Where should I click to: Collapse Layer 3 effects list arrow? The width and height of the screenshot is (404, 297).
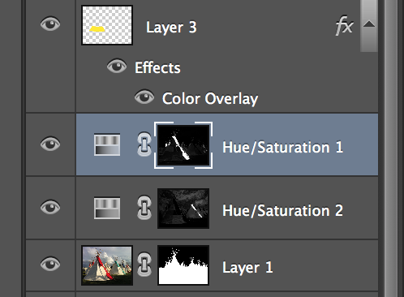[369, 24]
